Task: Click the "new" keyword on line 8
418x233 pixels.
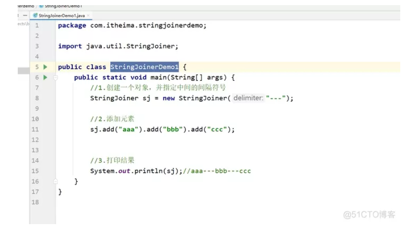Action: [x=169, y=98]
